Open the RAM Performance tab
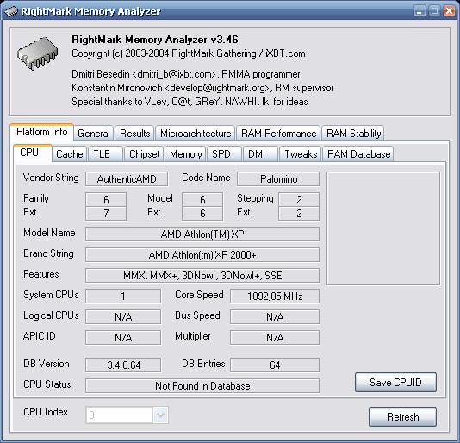The height and width of the screenshot is (443, 460). tap(279, 134)
